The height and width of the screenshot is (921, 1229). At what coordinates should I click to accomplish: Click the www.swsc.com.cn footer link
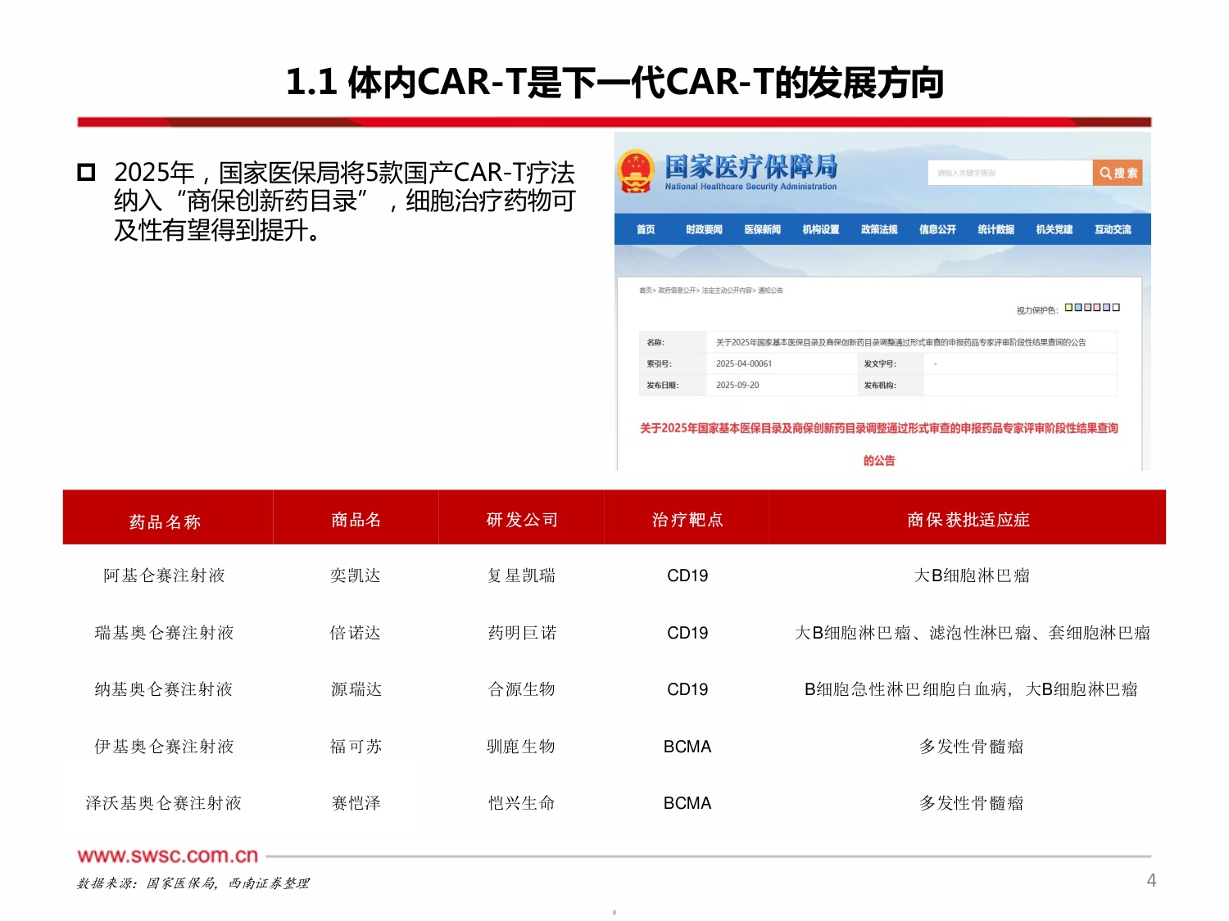coord(168,856)
